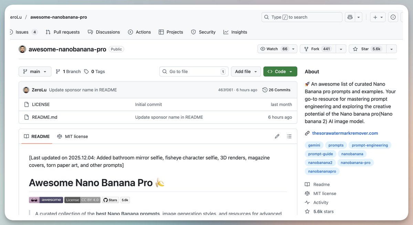
Task: Open ZeroLu commit author name
Action: [39, 90]
